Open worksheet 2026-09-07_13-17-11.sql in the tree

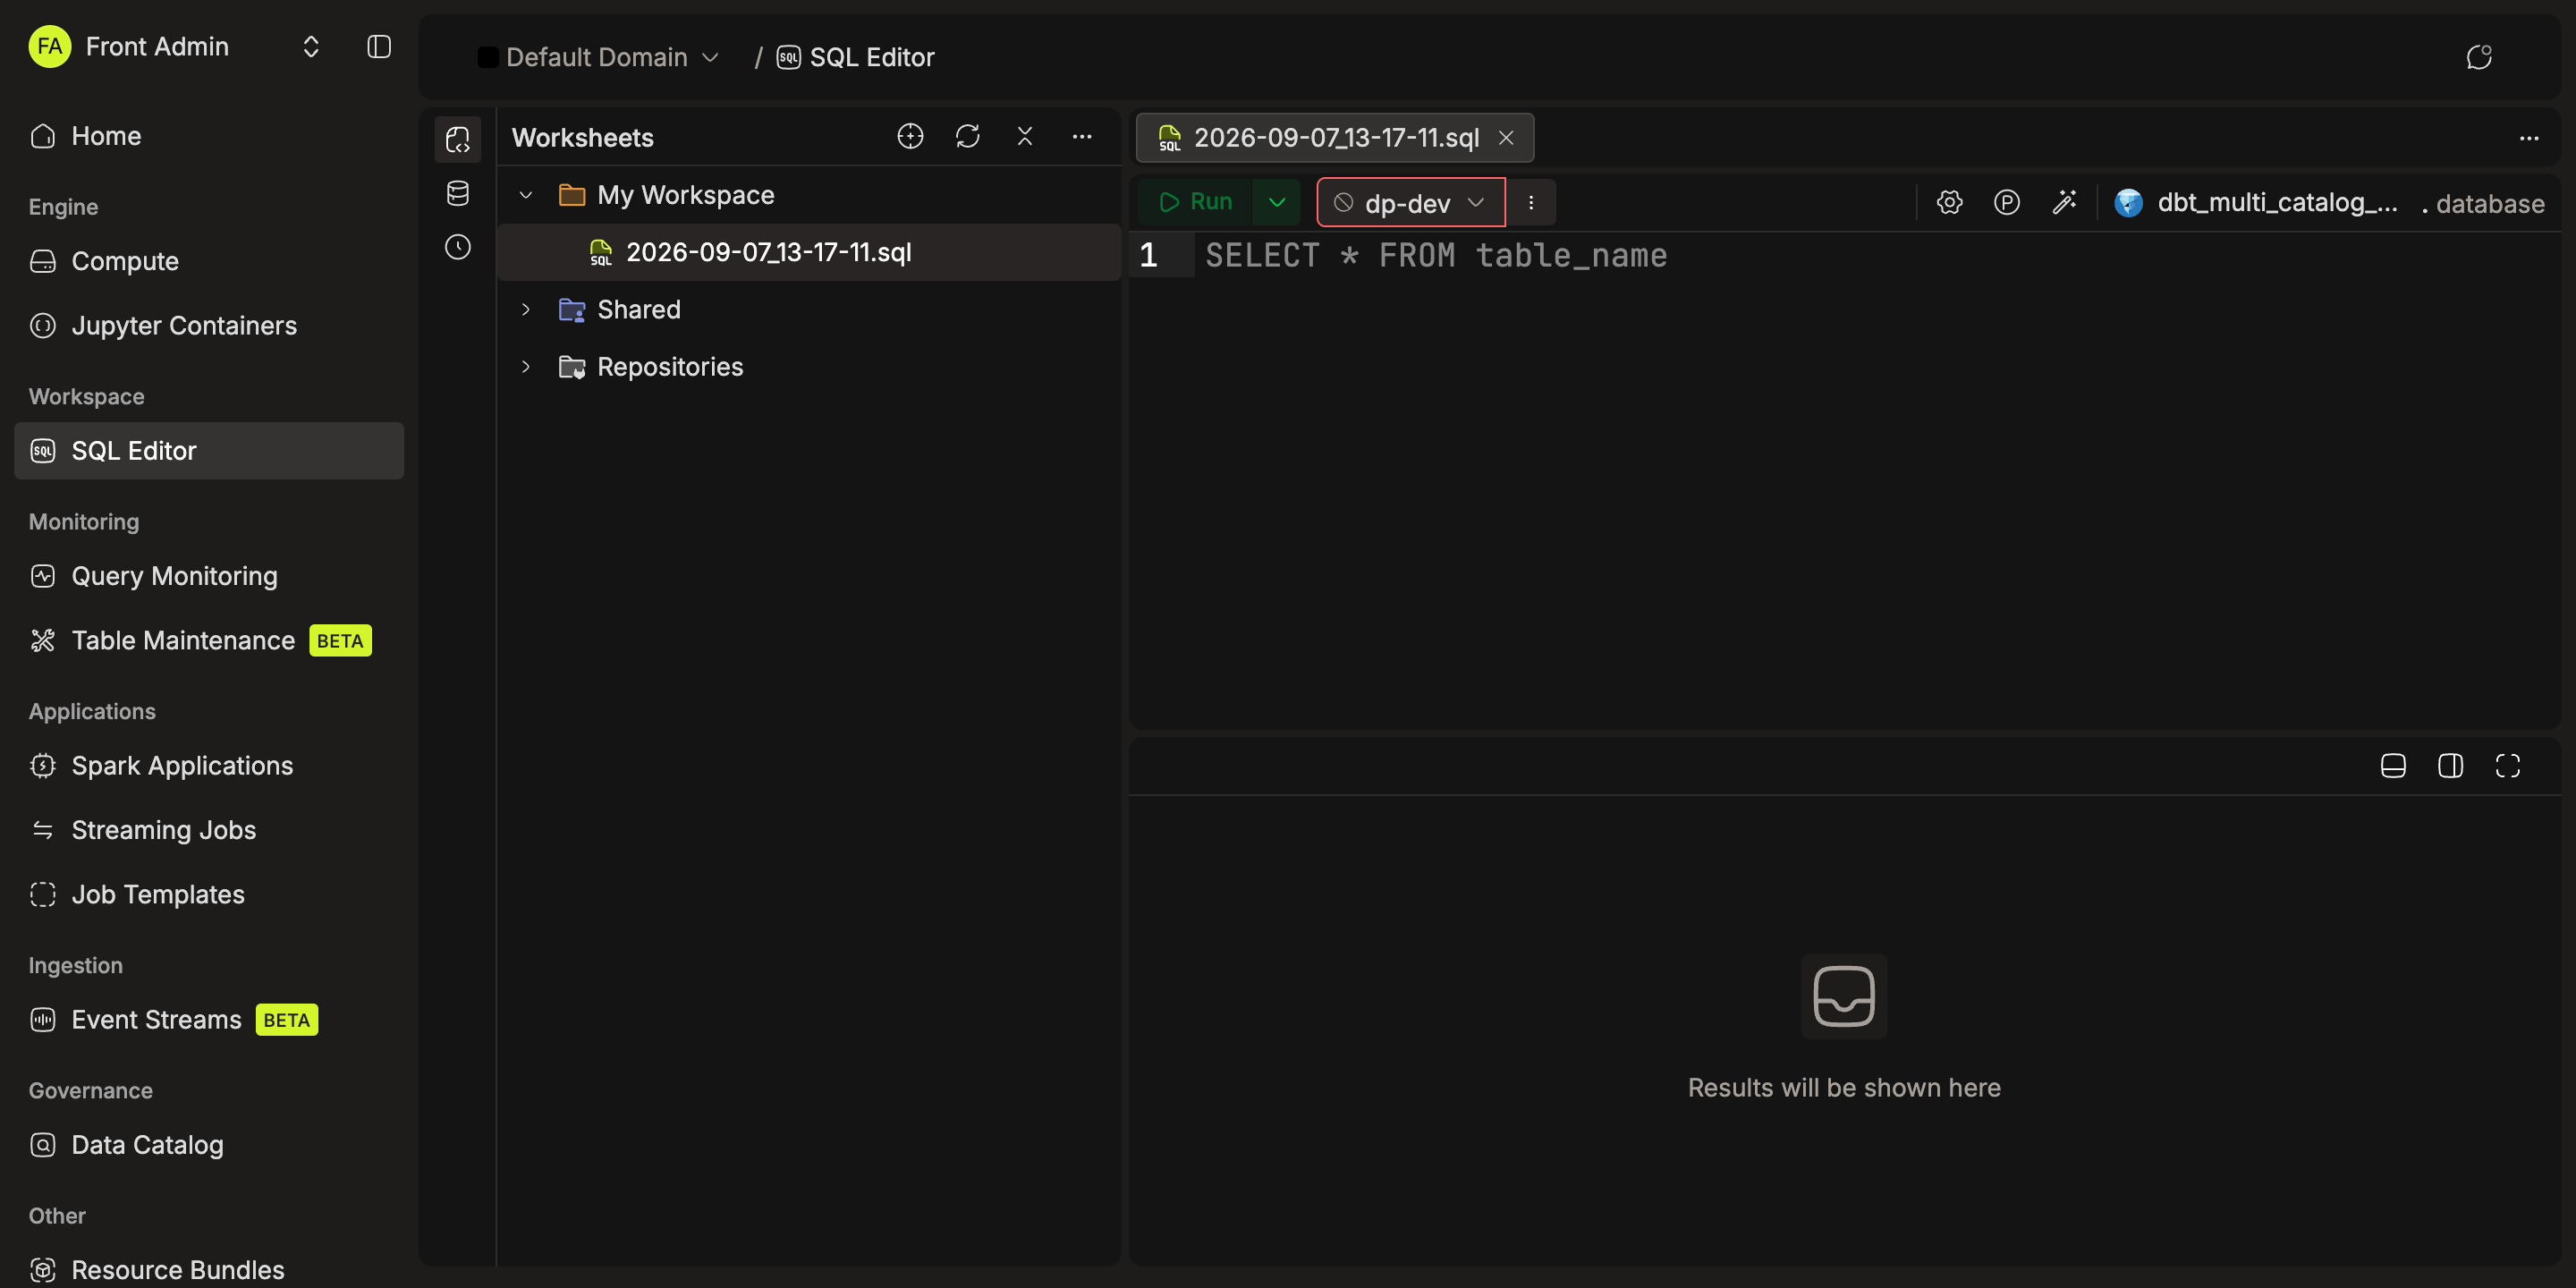coord(808,251)
